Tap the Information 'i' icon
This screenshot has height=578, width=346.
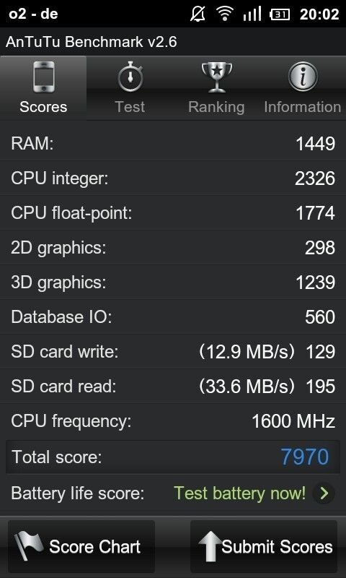(303, 77)
